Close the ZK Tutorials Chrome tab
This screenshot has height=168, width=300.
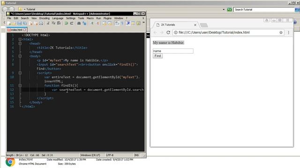[x=195, y=25]
